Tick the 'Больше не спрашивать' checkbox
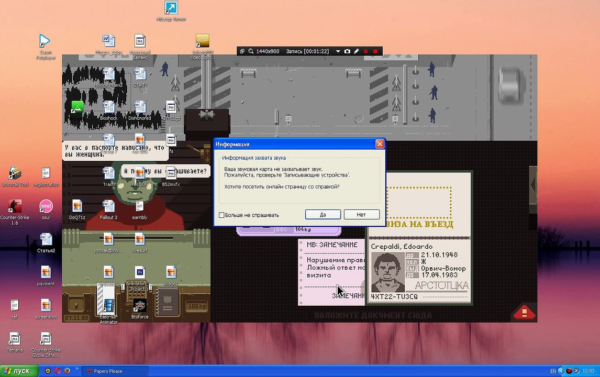The width and height of the screenshot is (600, 377). pyautogui.click(x=221, y=215)
